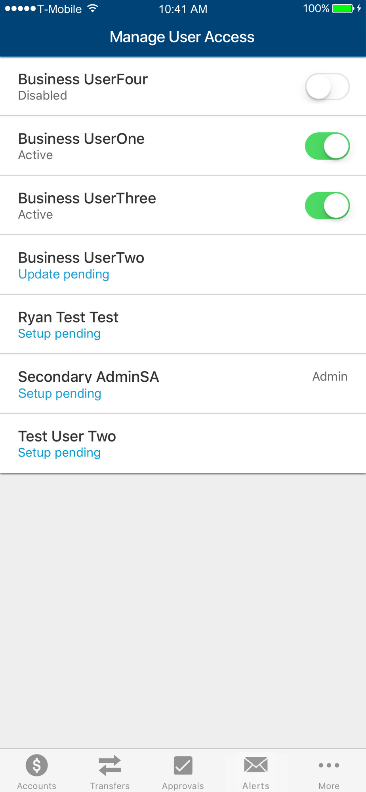Select the Ryan Test Test user
366x792 pixels.
pyautogui.click(x=183, y=324)
